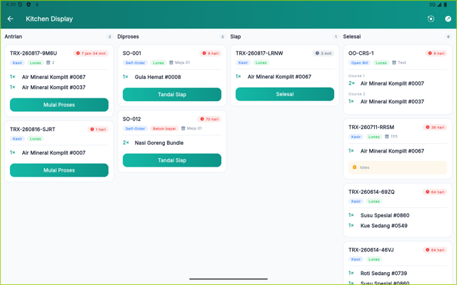Click table icon beside Test on OO-CRS-1
This screenshot has width=457, height=285.
click(394, 63)
